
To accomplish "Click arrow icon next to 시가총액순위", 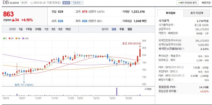I will (x=174, y=25).
